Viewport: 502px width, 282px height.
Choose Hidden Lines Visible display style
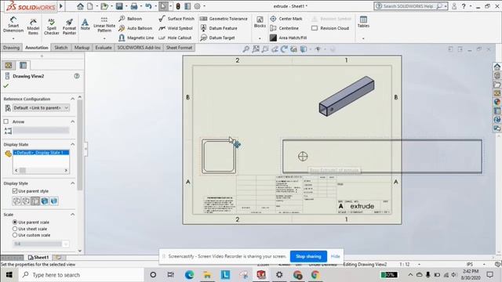click(x=26, y=201)
